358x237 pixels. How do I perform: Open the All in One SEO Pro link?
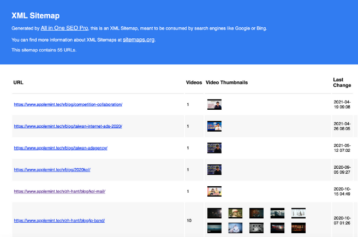[x=64, y=28]
